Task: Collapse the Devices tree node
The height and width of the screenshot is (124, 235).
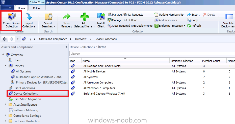Action: 6,66
